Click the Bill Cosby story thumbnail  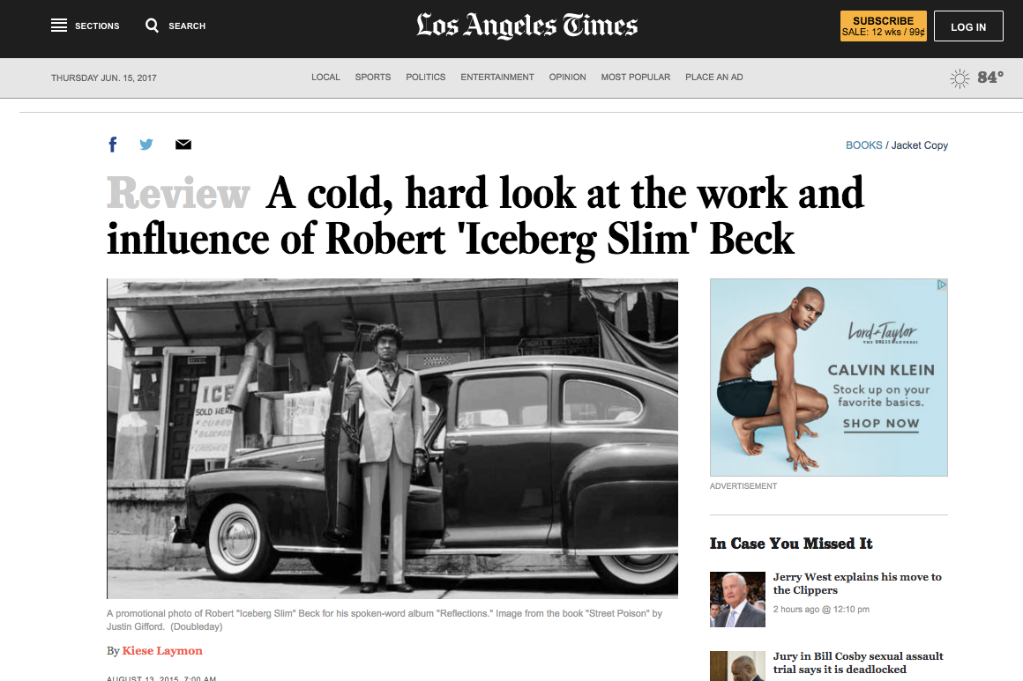click(737, 666)
